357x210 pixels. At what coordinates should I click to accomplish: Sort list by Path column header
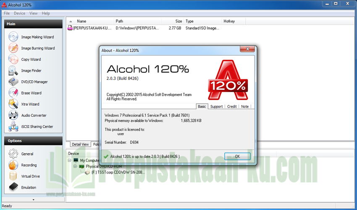(x=137, y=21)
